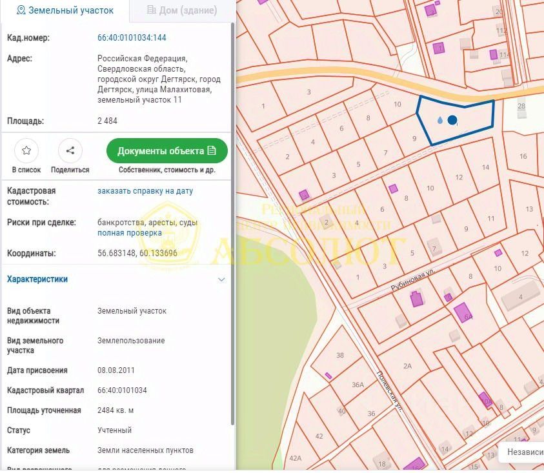Click the water drop icon on the parcel

pyautogui.click(x=440, y=120)
